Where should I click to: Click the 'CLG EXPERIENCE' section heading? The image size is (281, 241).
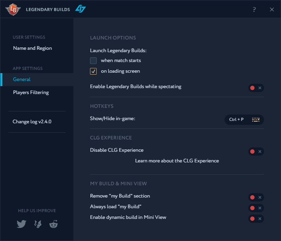pos(111,138)
